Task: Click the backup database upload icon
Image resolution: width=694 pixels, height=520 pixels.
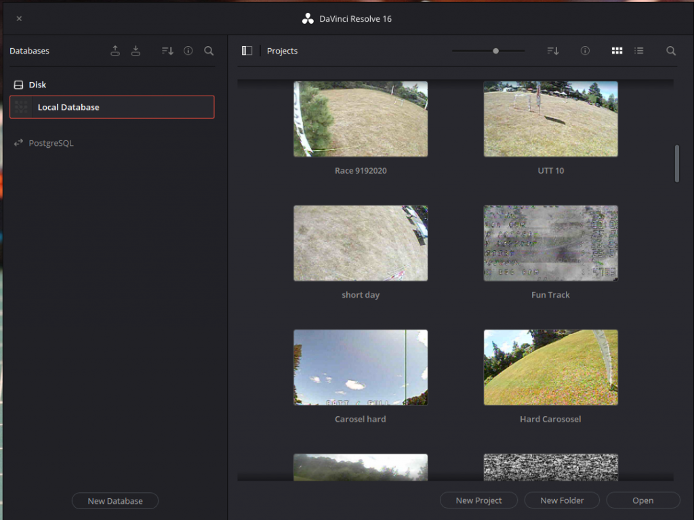Action: (115, 51)
